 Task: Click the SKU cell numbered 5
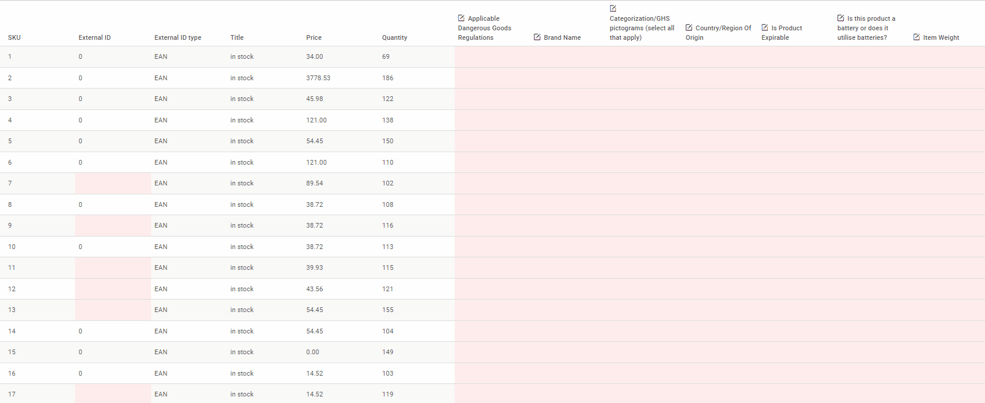tap(10, 141)
